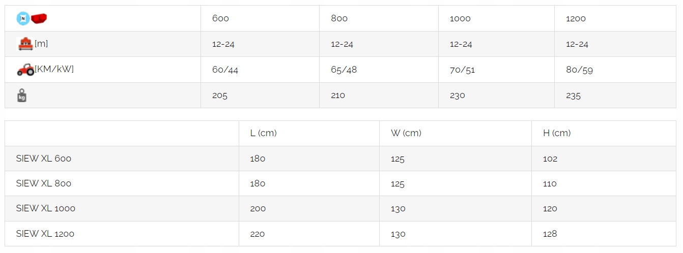Click the W (cm) column header

(x=406, y=133)
